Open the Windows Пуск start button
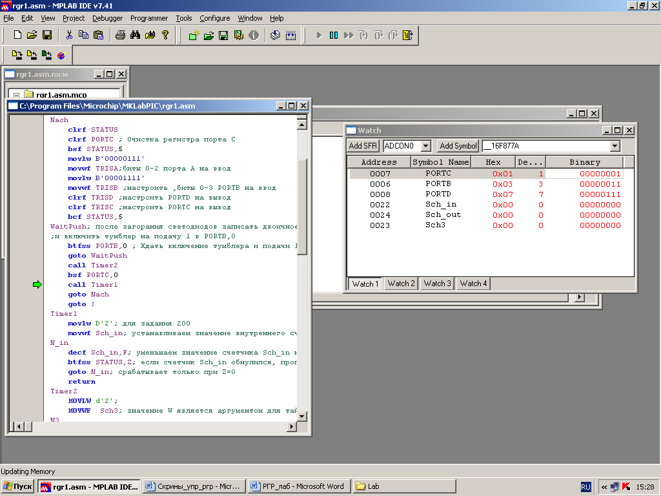This screenshot has height=496, width=661. pos(17,486)
